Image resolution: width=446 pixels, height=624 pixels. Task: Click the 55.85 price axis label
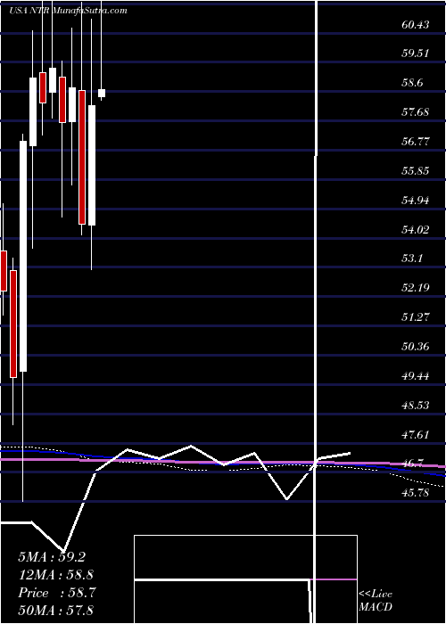point(416,171)
